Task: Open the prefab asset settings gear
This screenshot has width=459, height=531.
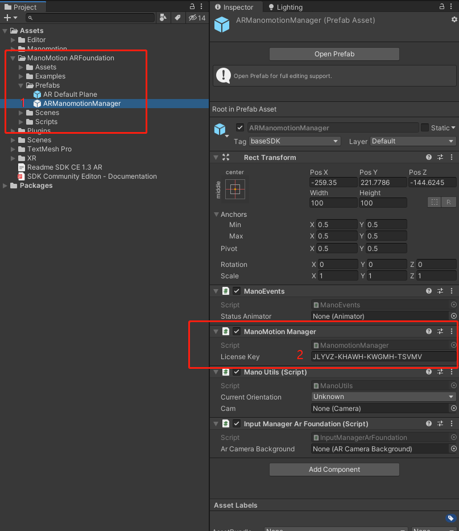Action: coord(454,20)
